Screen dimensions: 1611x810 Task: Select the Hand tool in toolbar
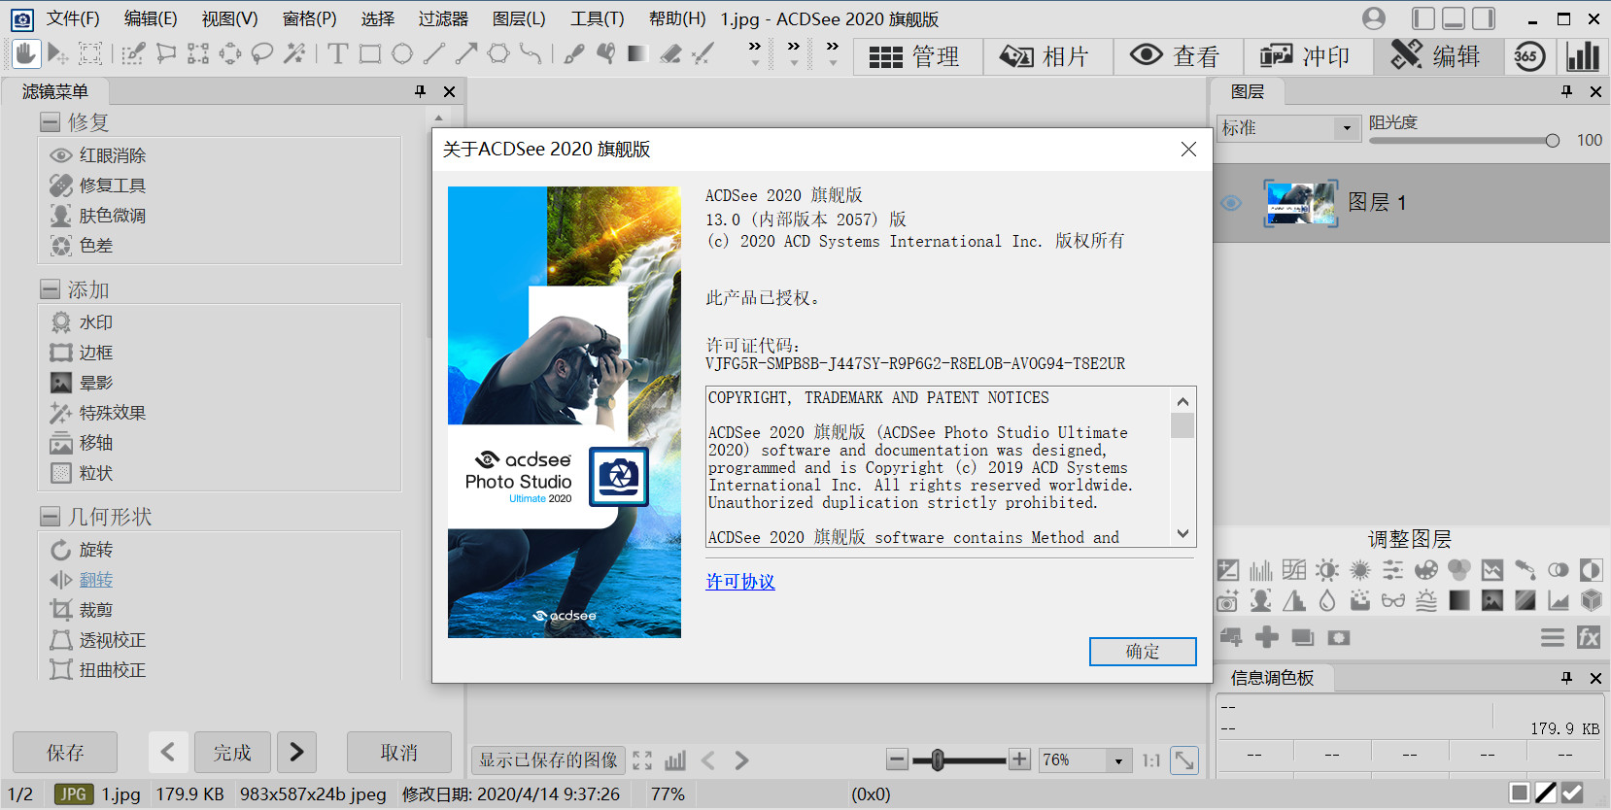26,53
